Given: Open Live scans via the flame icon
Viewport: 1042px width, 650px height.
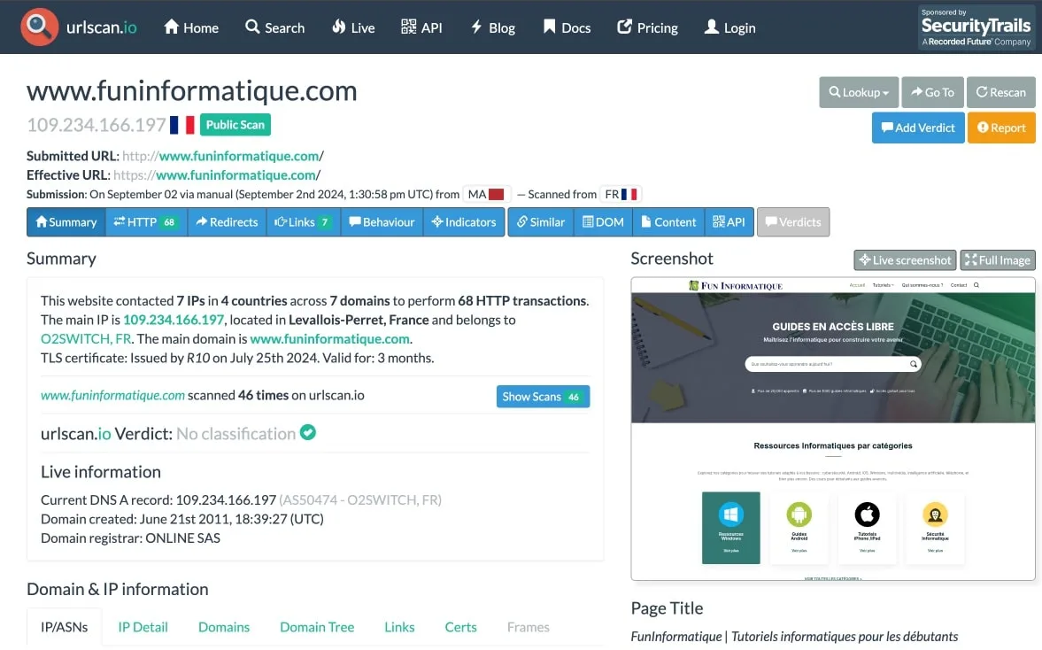Looking at the screenshot, I should pyautogui.click(x=341, y=27).
